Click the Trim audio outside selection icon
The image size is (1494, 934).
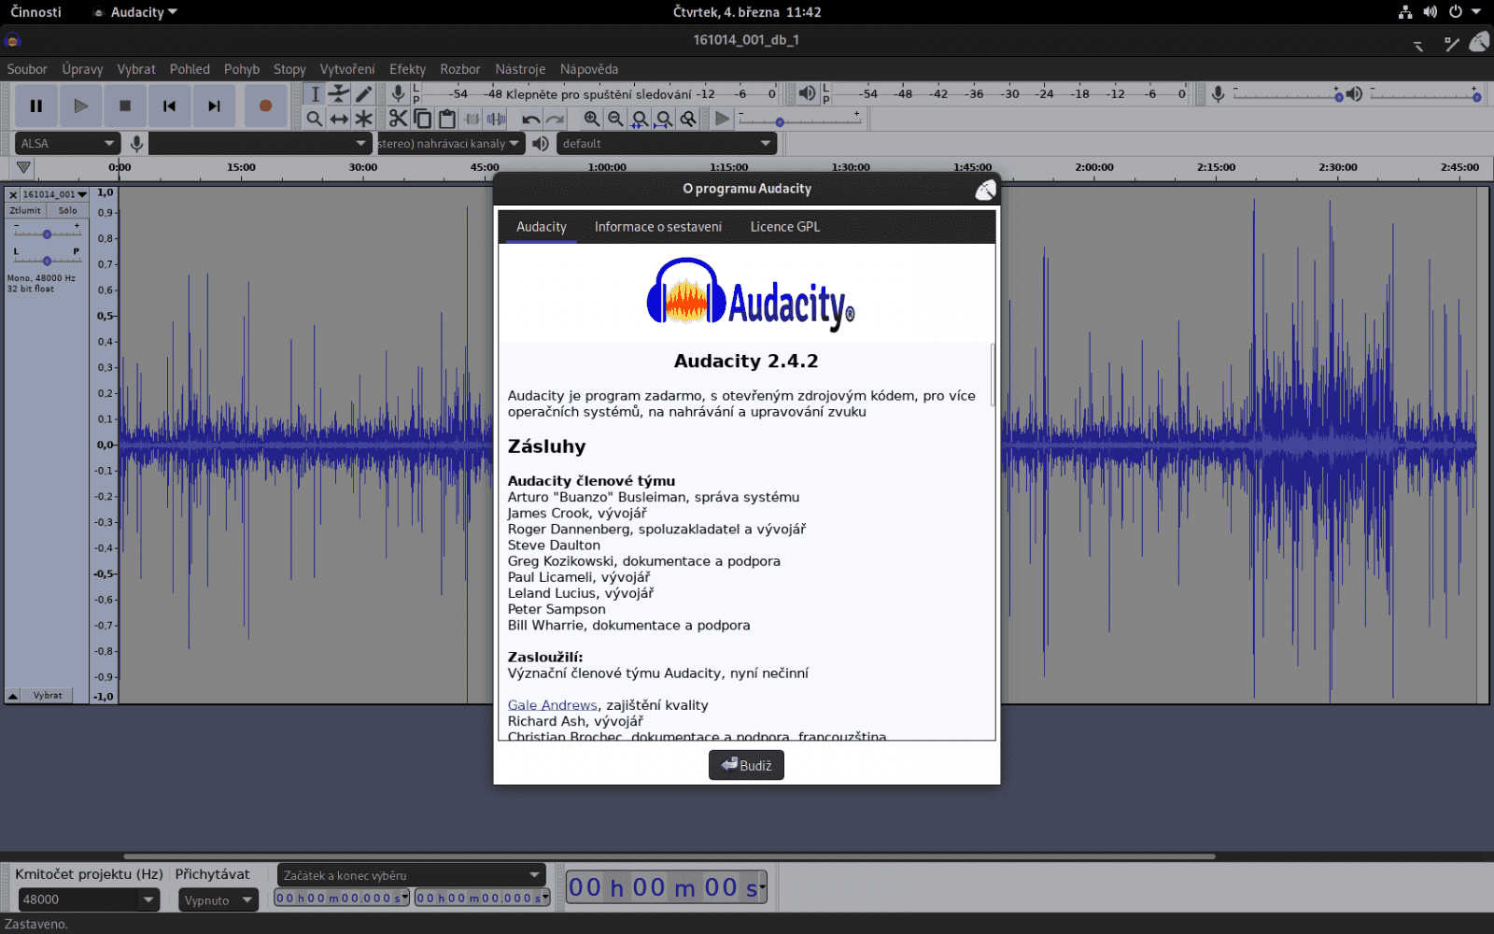[x=473, y=119]
